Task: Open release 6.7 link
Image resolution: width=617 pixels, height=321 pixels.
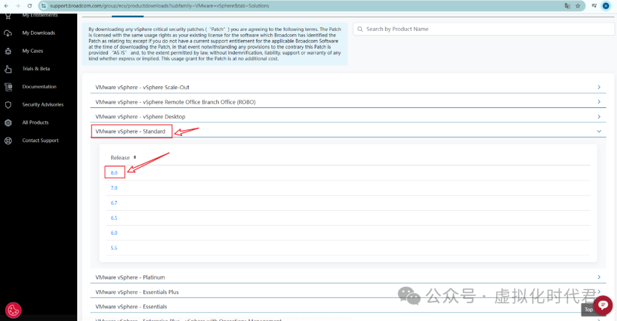Action: (114, 203)
